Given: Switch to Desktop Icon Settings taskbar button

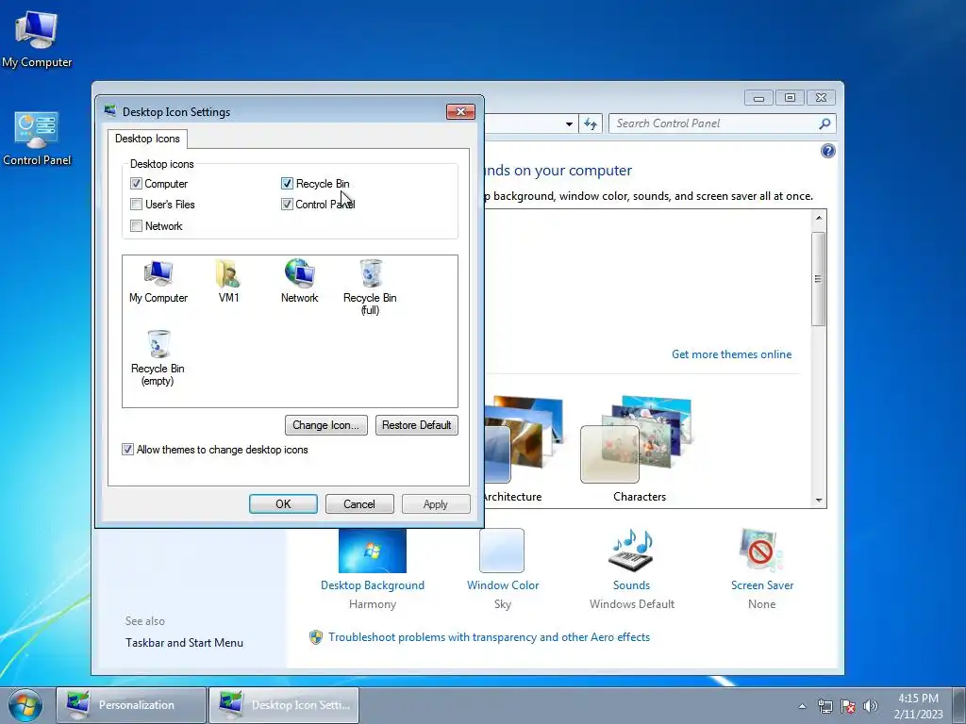Looking at the screenshot, I should pyautogui.click(x=284, y=705).
